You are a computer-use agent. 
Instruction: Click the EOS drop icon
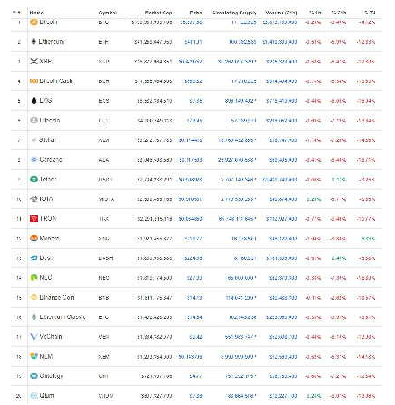tap(34, 100)
